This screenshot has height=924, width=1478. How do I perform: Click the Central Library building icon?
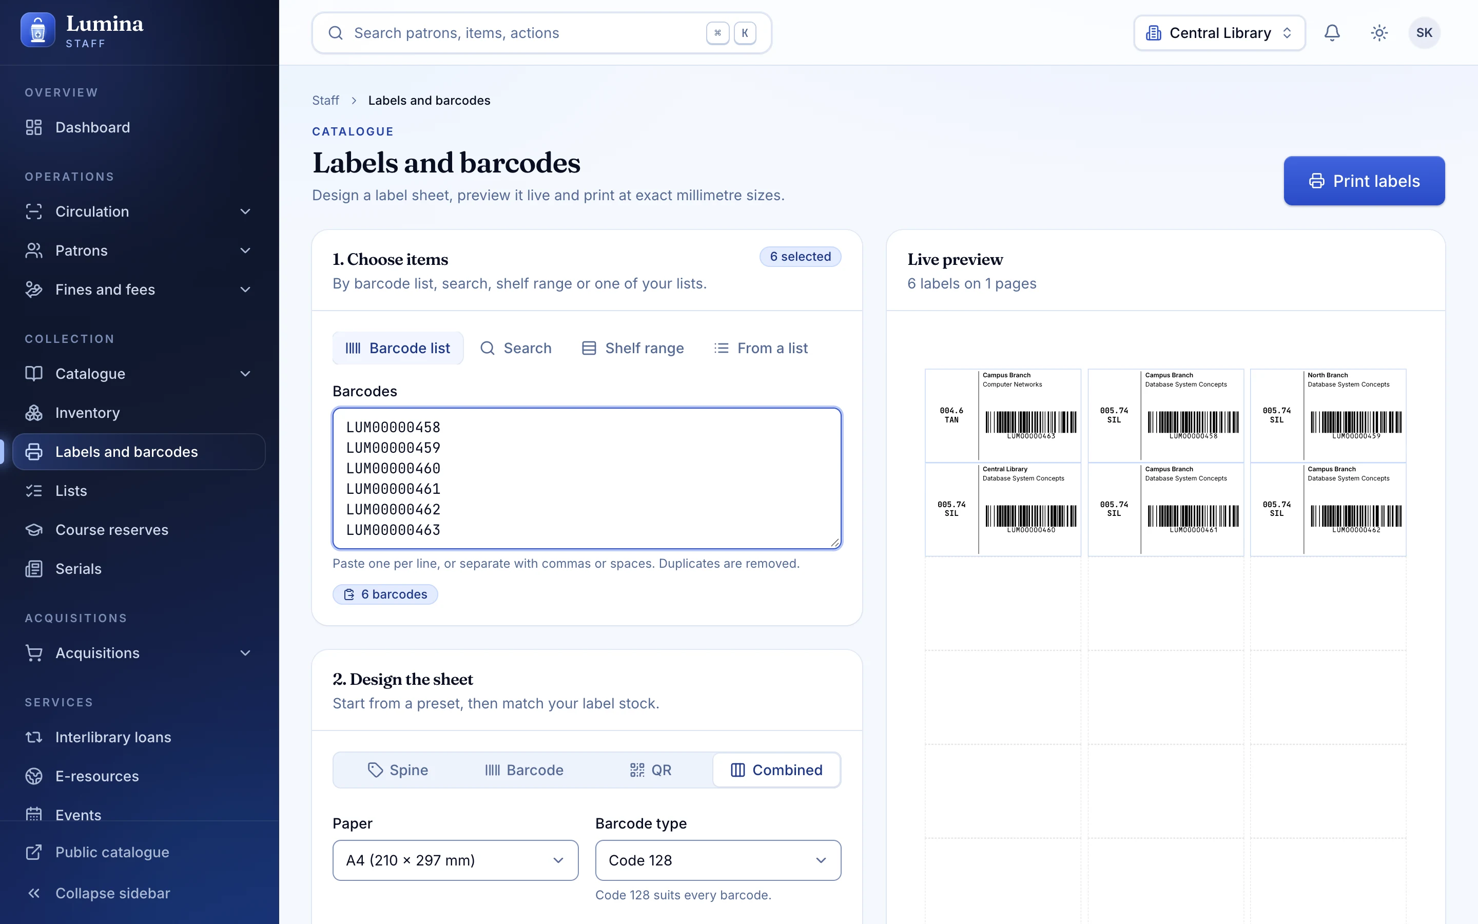point(1153,33)
